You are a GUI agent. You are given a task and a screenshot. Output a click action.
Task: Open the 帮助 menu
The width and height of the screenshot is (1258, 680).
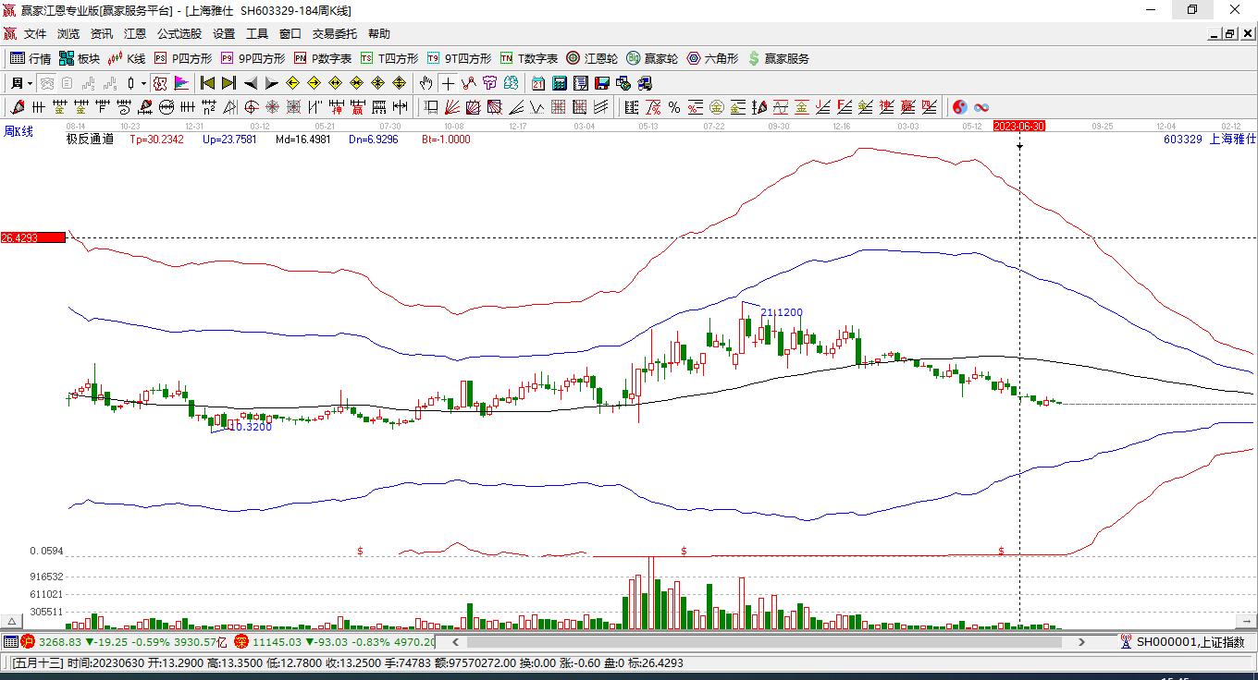[379, 34]
